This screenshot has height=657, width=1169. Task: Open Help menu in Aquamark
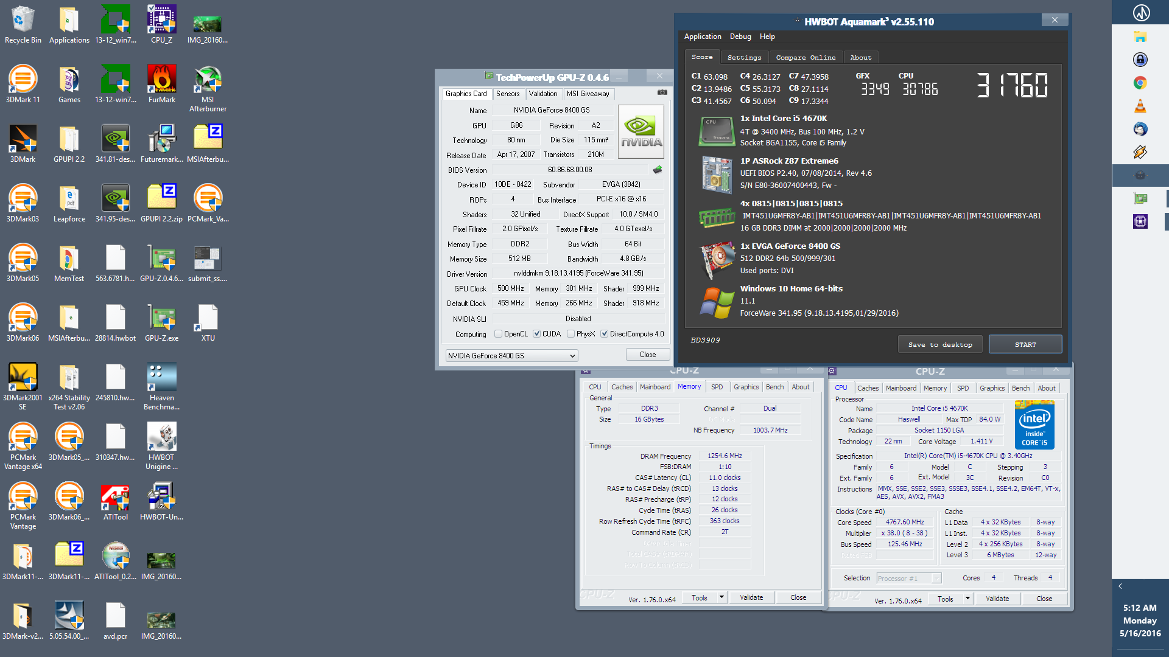coord(767,36)
